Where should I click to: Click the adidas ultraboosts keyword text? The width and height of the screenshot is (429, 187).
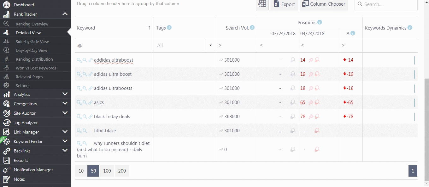tap(113, 88)
